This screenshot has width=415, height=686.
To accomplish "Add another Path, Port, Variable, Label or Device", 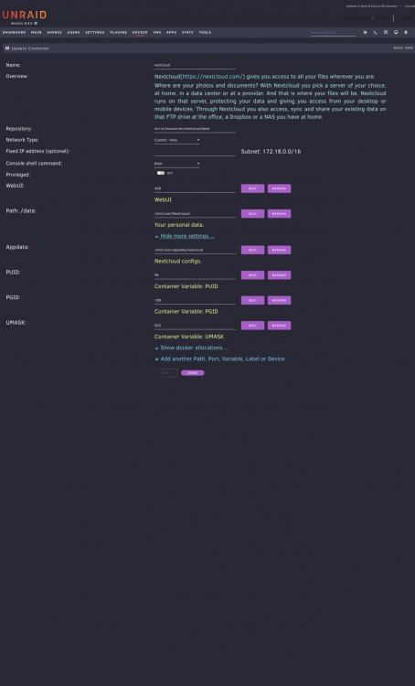I will pos(219,359).
